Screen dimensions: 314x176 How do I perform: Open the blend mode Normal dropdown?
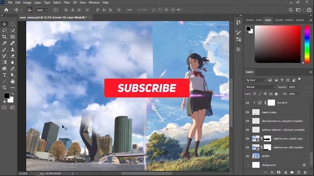(x=261, y=87)
